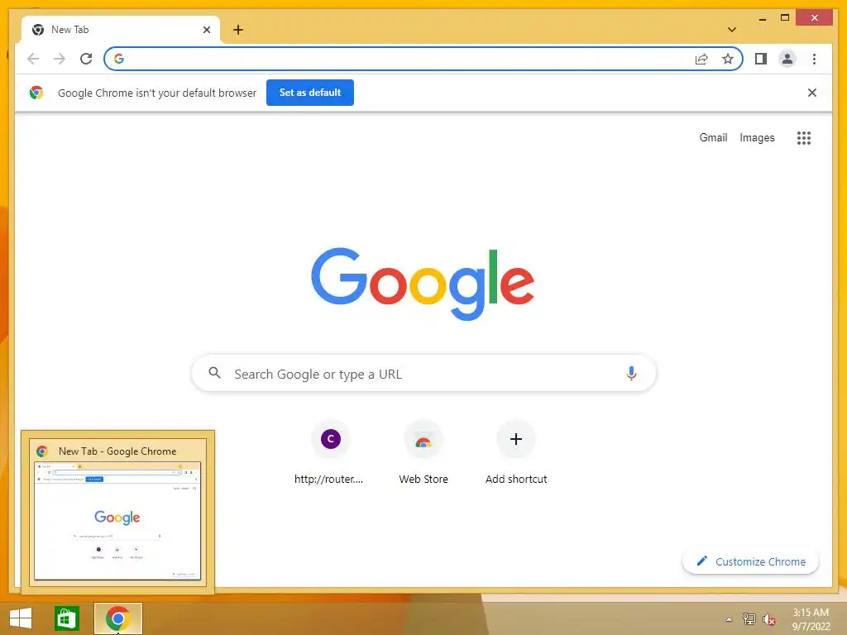Reload the page with the refresh icon

(86, 59)
